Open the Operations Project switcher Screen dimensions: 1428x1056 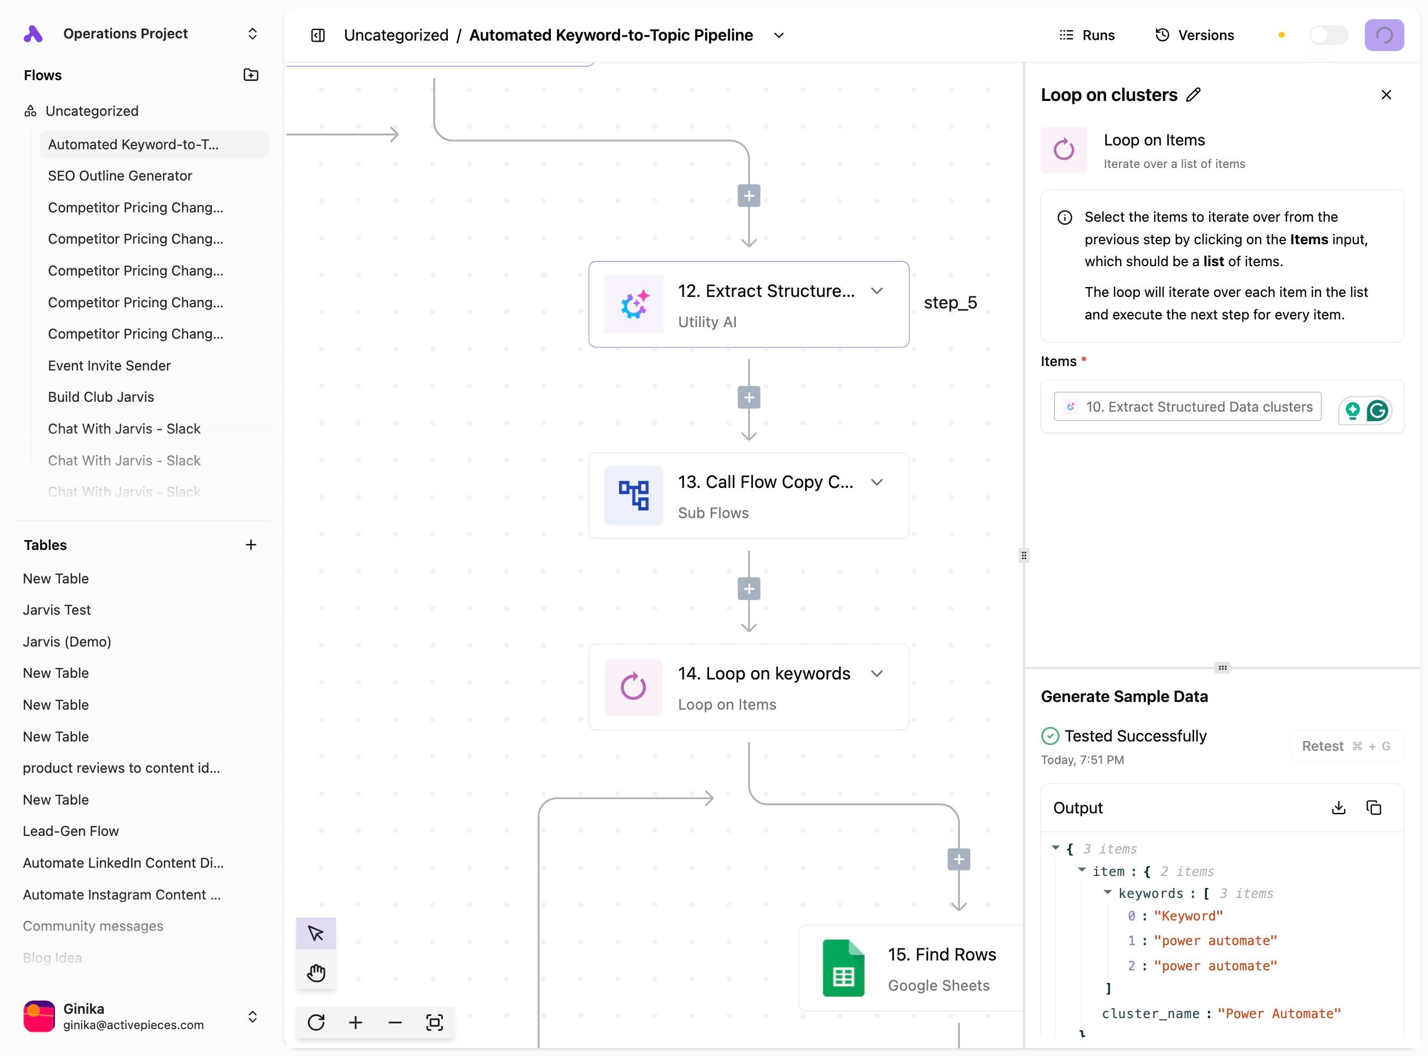point(252,33)
